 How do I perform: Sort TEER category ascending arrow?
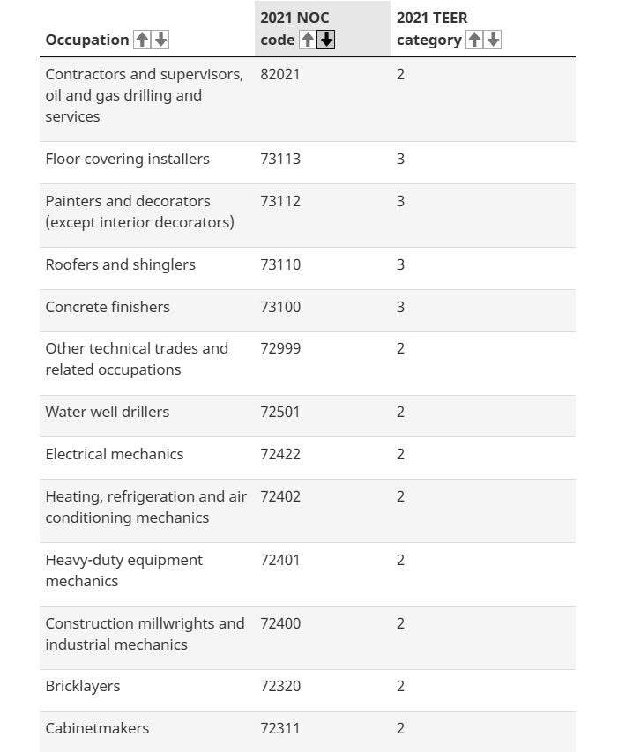coord(474,40)
